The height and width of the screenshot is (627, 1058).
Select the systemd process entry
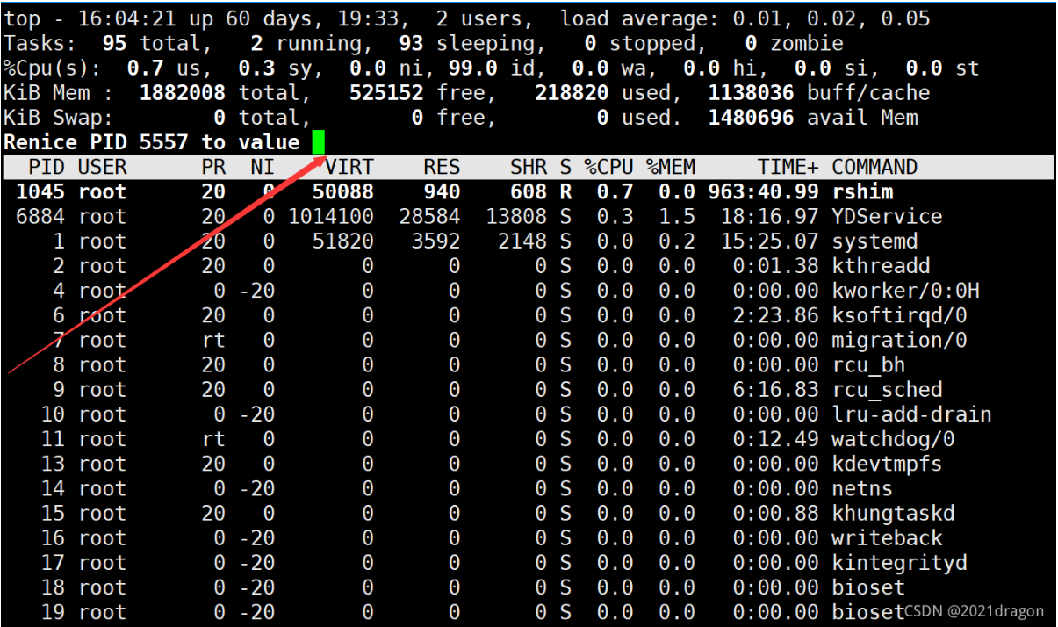[874, 241]
